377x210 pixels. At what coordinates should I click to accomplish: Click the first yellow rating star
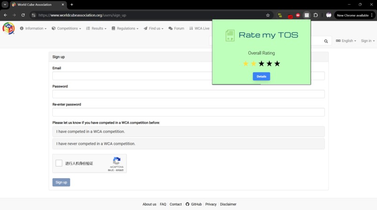[246, 64]
